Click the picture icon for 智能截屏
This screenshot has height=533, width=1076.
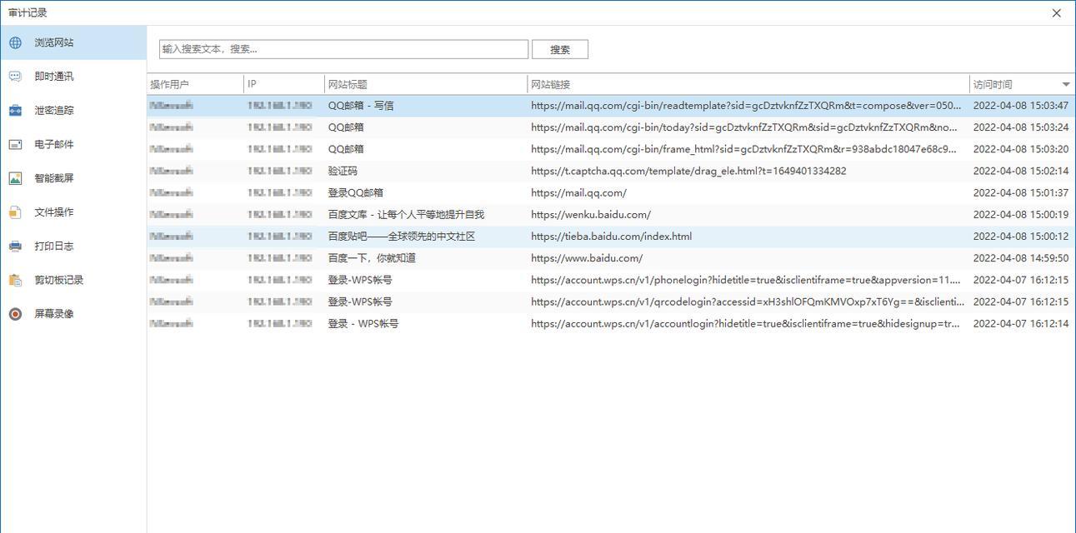[15, 178]
